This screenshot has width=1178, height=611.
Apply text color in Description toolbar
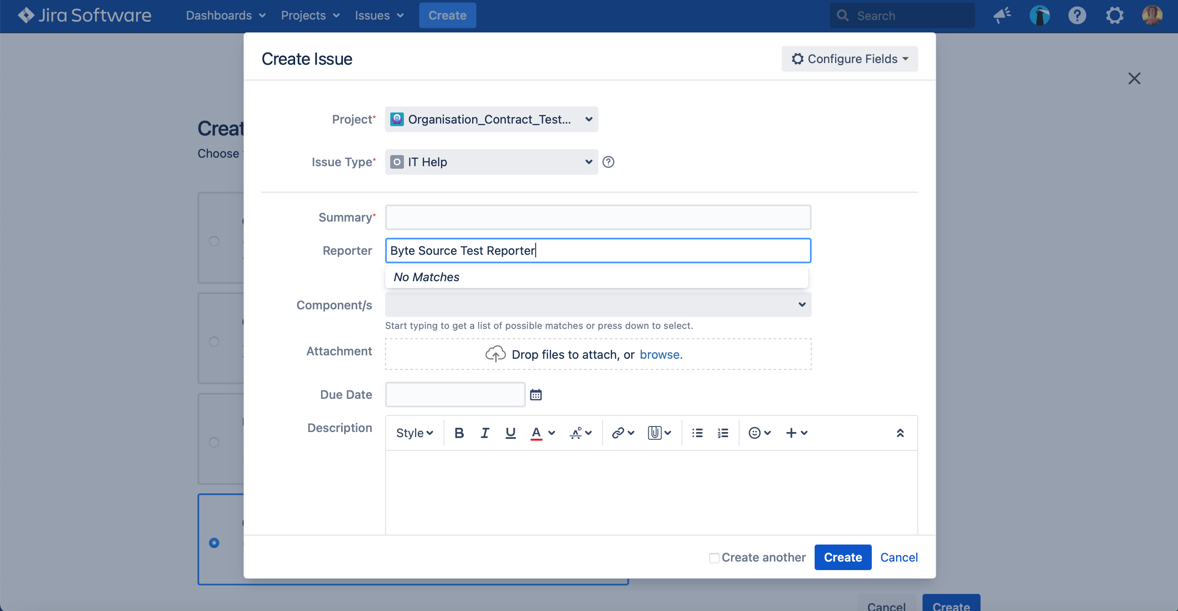click(x=536, y=433)
